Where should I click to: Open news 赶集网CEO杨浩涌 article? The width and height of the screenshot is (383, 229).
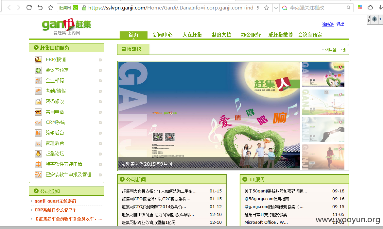[156, 199]
